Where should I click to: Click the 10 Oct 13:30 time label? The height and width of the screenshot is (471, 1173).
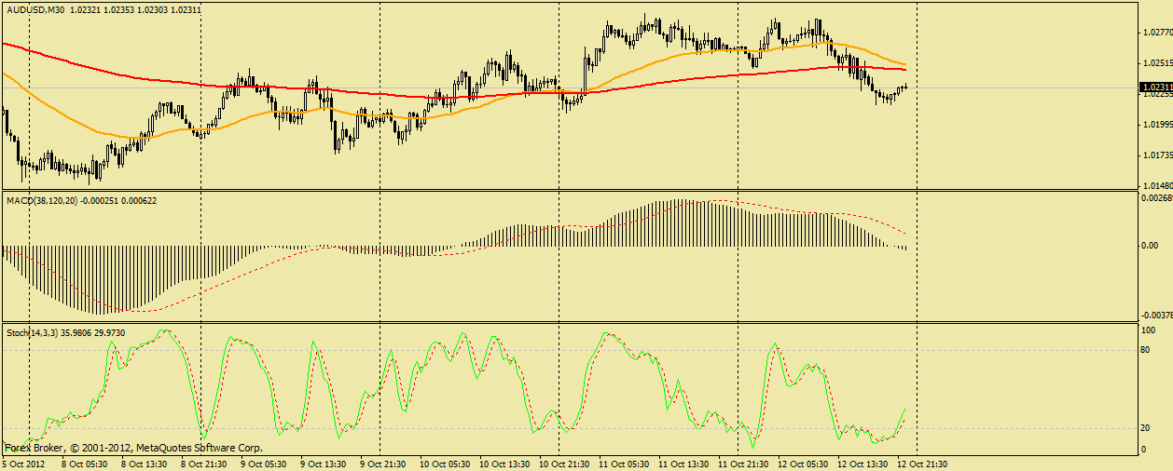(504, 463)
